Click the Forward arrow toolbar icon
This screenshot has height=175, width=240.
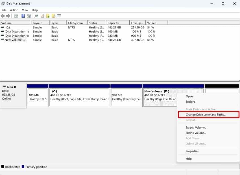pyautogui.click(x=8, y=16)
